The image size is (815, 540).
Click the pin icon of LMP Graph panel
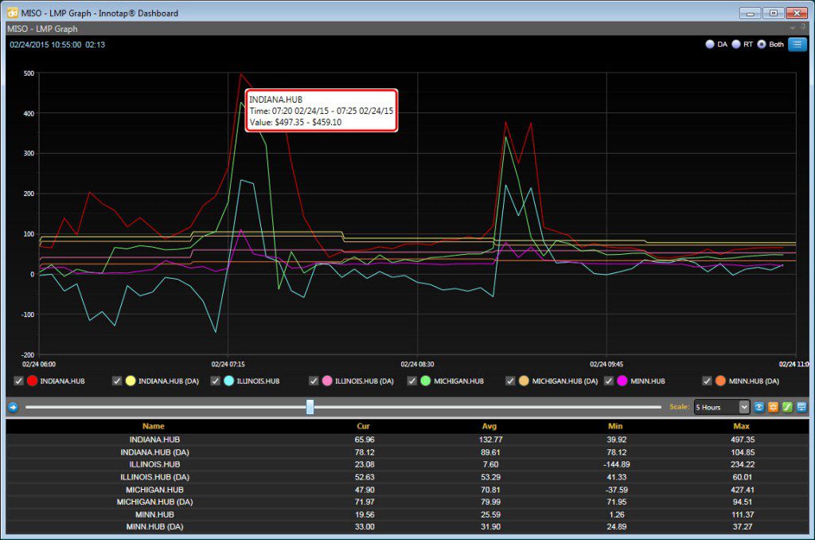(804, 28)
